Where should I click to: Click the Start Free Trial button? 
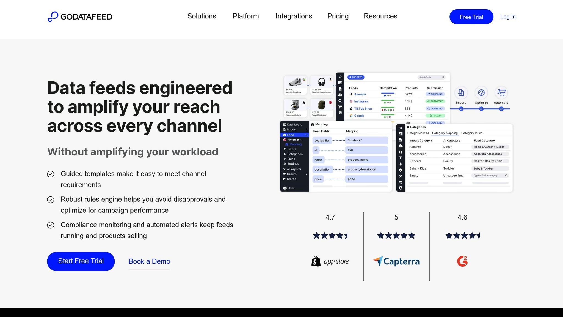coord(81,261)
